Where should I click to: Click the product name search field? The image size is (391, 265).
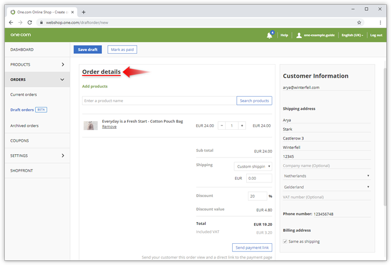click(x=159, y=100)
